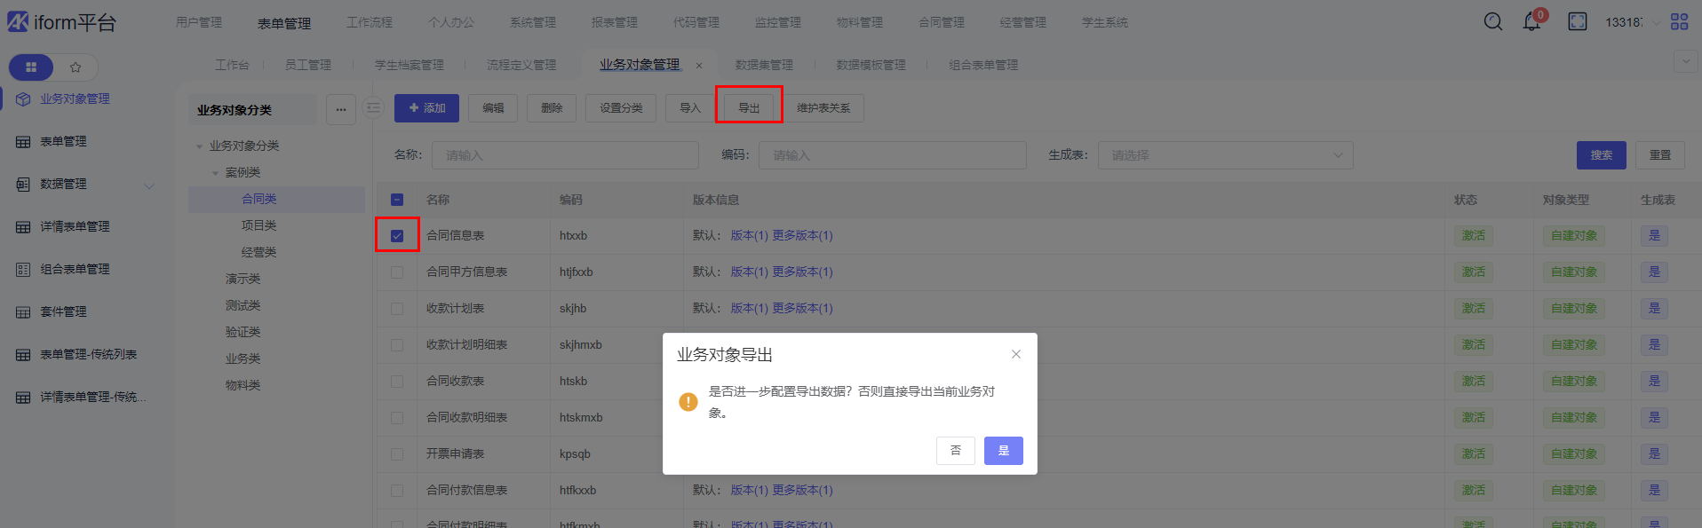This screenshot has width=1702, height=528.
Task: Click the search magnifier icon in header
Action: (1493, 21)
